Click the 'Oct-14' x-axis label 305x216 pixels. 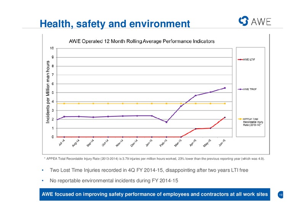click(105, 143)
